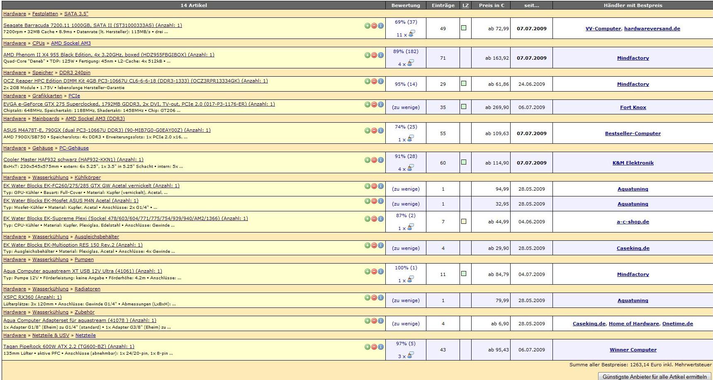Open user reviews icon in AMD Phenom rating
713x380 pixels.
point(411,63)
